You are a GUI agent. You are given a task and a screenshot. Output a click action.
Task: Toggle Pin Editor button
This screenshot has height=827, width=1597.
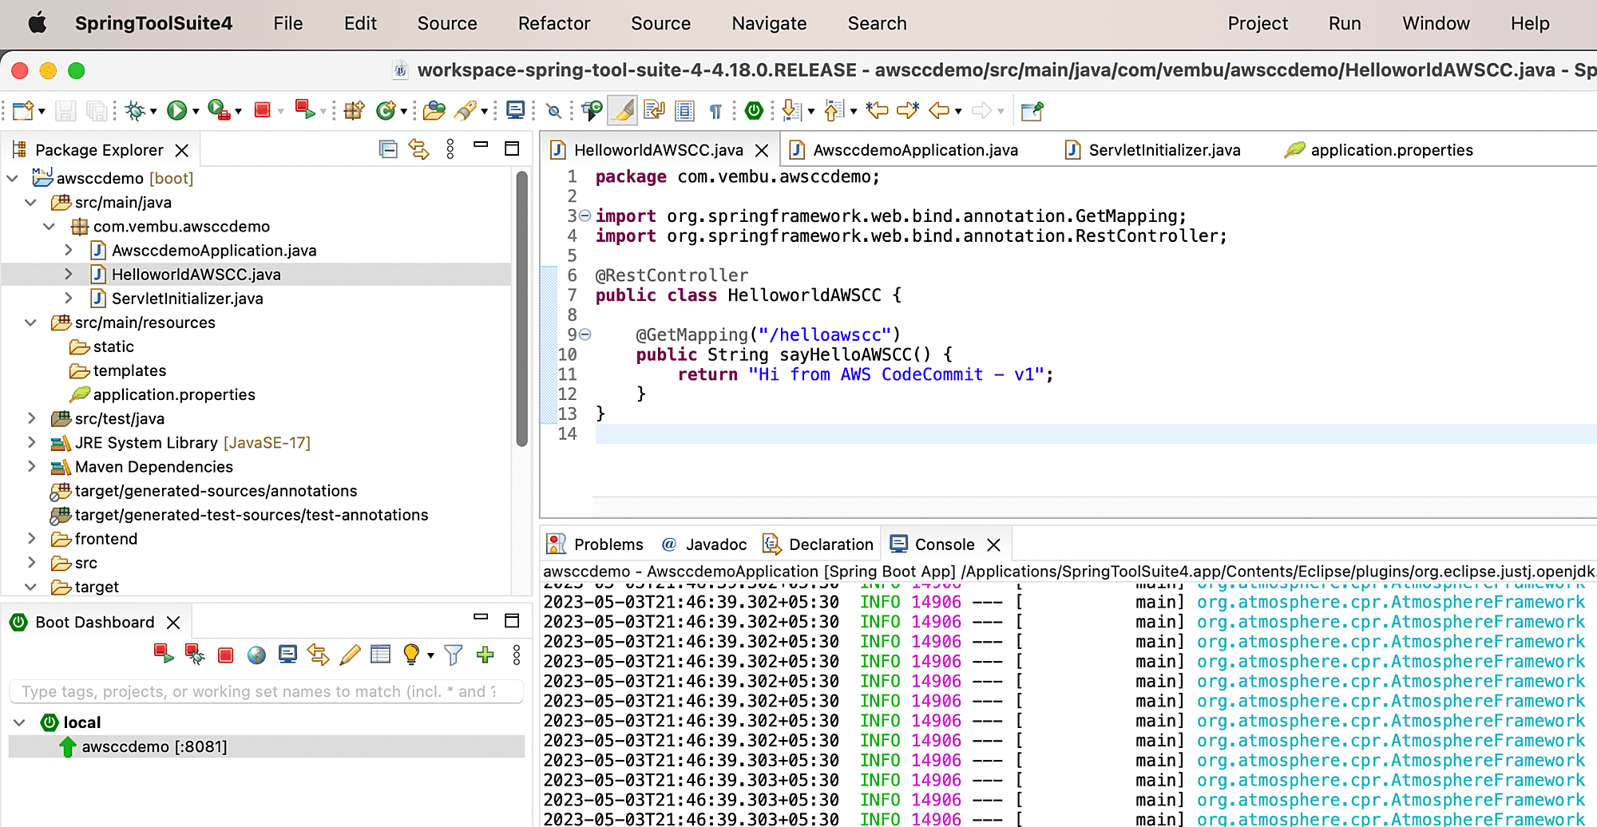click(x=1032, y=110)
